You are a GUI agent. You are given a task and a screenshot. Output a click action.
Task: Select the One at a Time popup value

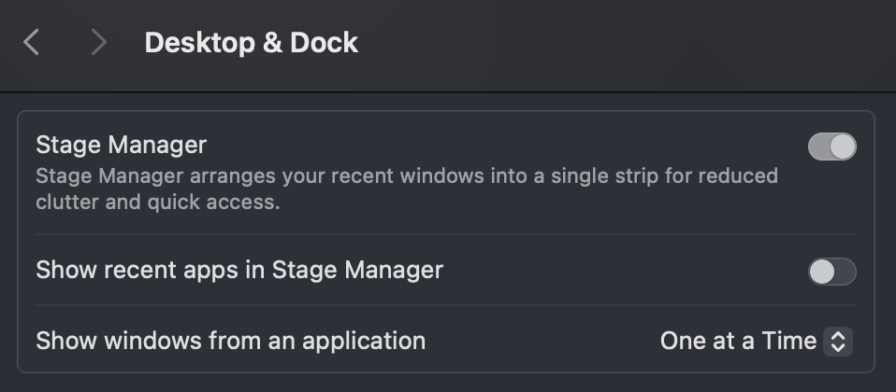(738, 342)
